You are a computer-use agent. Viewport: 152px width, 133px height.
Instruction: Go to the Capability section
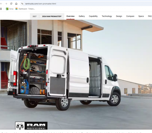point(93,16)
